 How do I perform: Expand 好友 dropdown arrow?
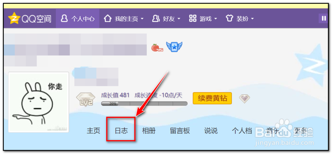point(179,19)
